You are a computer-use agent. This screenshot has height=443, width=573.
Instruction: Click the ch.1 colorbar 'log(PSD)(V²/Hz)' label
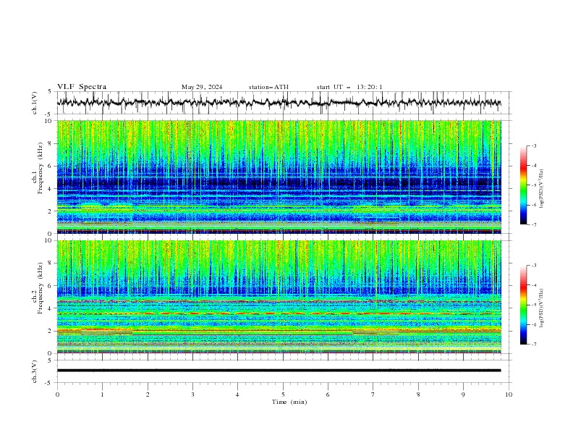click(541, 189)
